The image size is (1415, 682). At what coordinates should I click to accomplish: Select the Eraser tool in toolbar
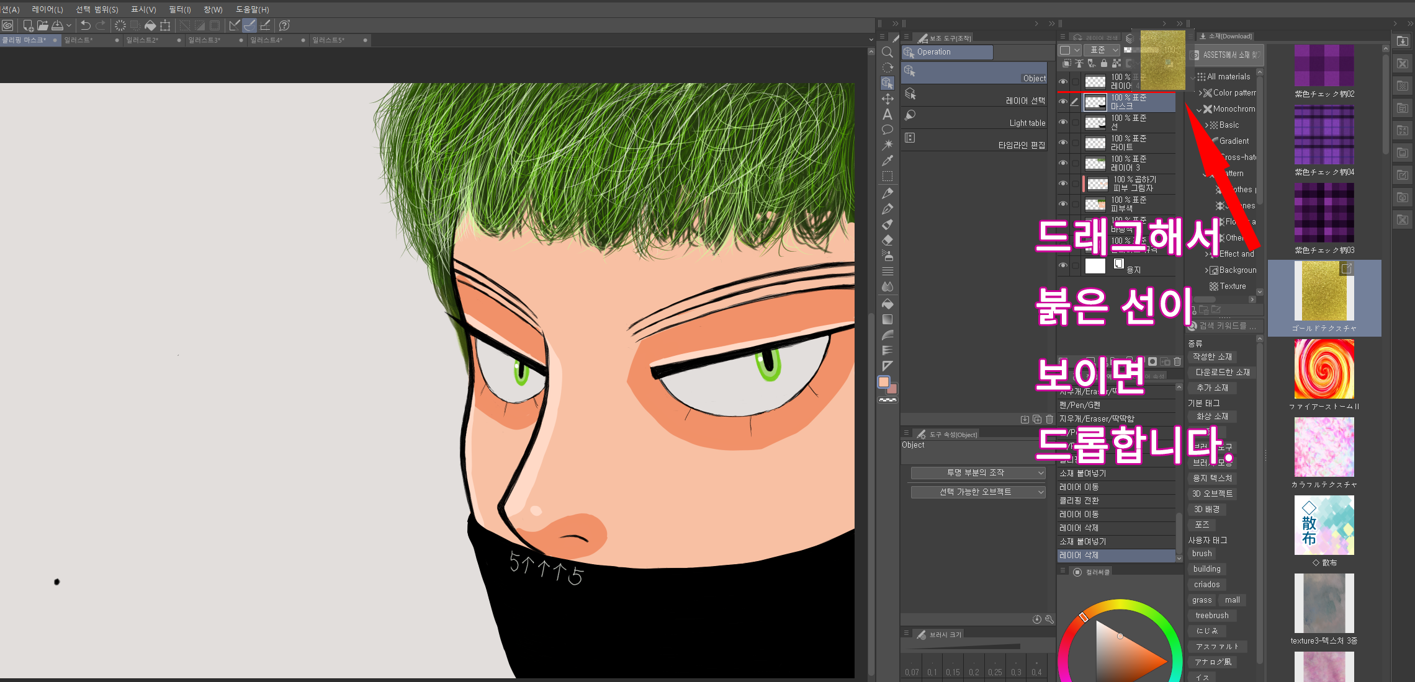887,240
